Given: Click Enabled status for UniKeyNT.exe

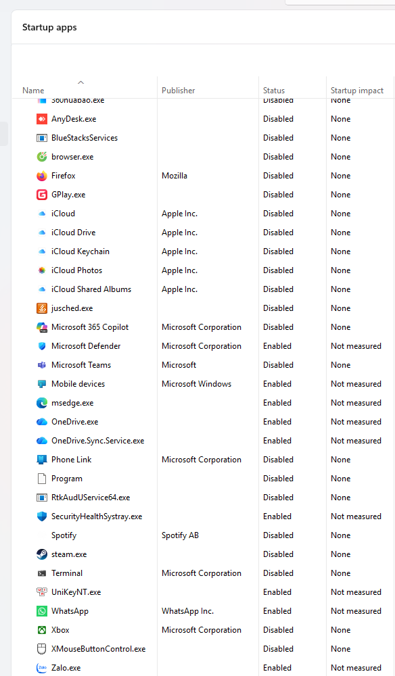Looking at the screenshot, I should pyautogui.click(x=277, y=592).
